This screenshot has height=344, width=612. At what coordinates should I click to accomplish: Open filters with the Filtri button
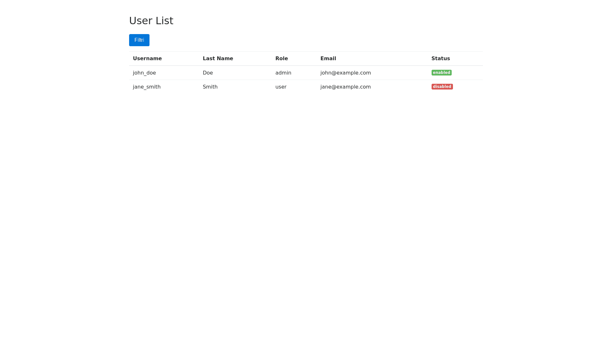(139, 40)
